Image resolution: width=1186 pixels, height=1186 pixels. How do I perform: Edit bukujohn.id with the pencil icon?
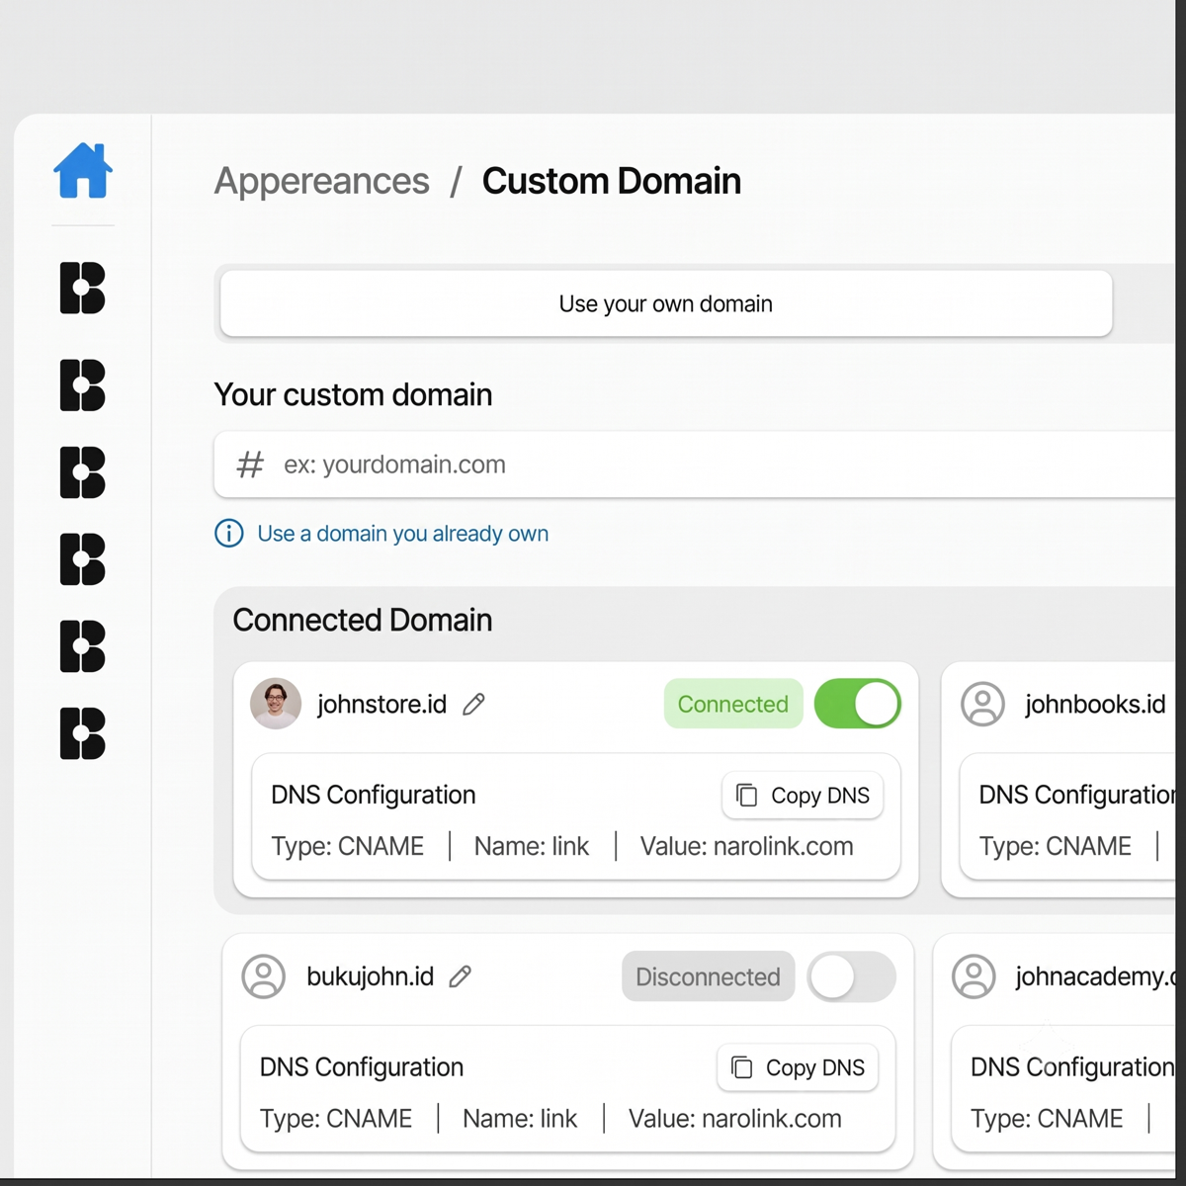coord(461,976)
